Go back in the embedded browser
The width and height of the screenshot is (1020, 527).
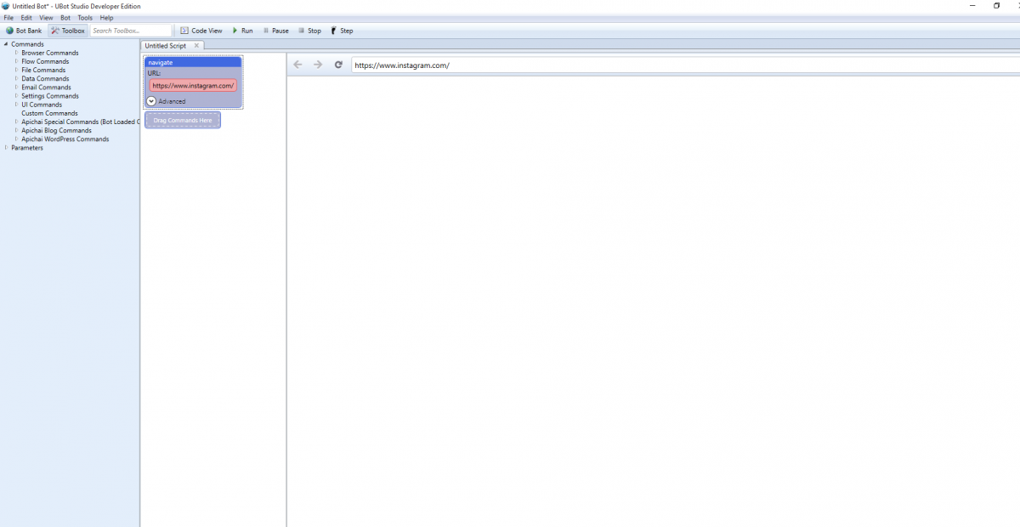coord(297,65)
